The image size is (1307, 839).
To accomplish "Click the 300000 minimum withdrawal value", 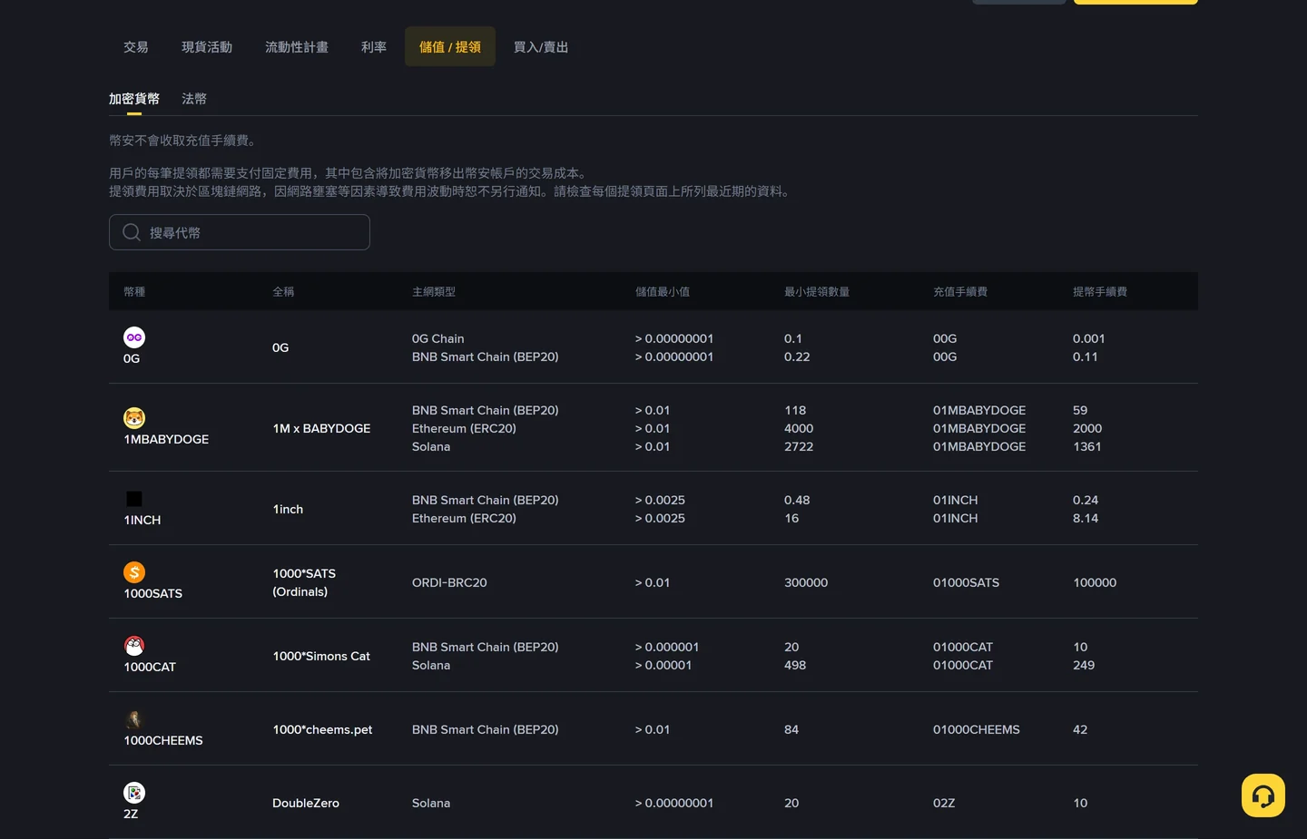I will pyautogui.click(x=806, y=583).
